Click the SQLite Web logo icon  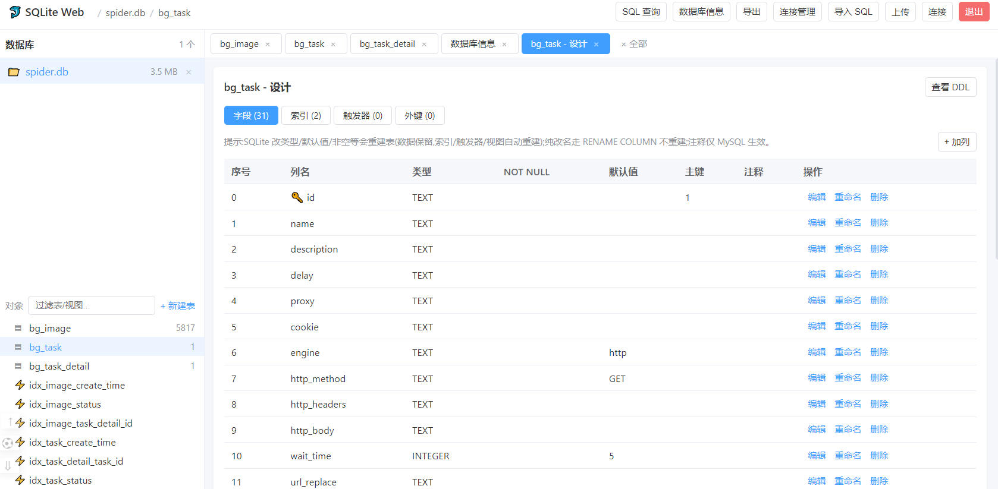coord(15,12)
